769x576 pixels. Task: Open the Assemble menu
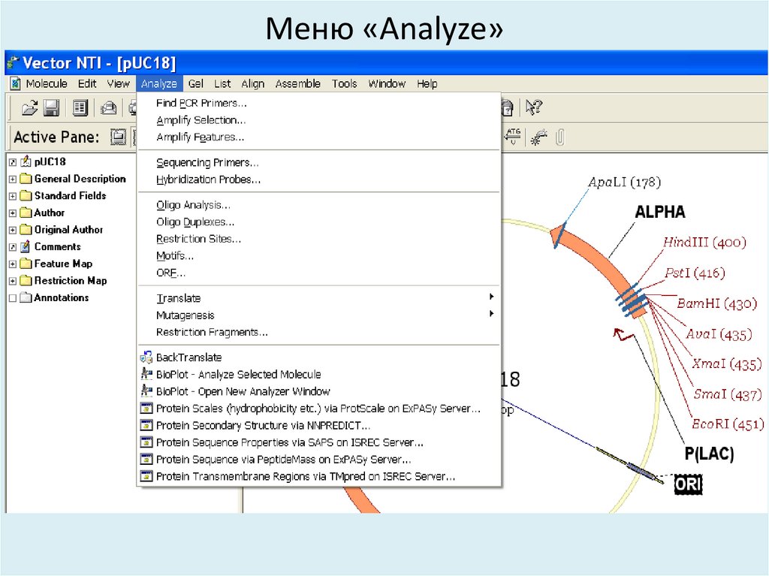pyautogui.click(x=297, y=83)
